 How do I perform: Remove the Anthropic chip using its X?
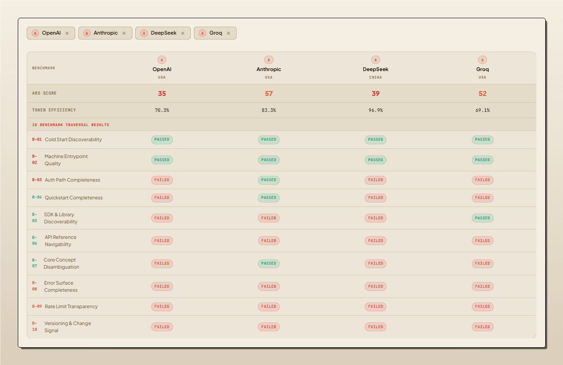click(124, 33)
